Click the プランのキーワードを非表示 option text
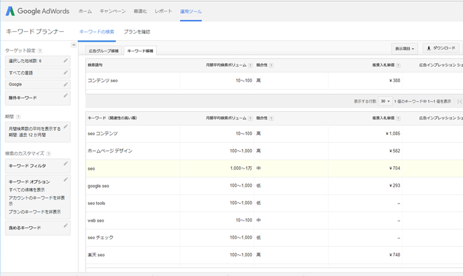This screenshot has width=463, height=276. 35,212
